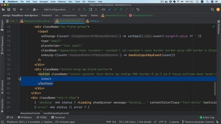Screen dimensions: 221x124
Task: Toggle the Problems tool window
Action: [25, 117]
